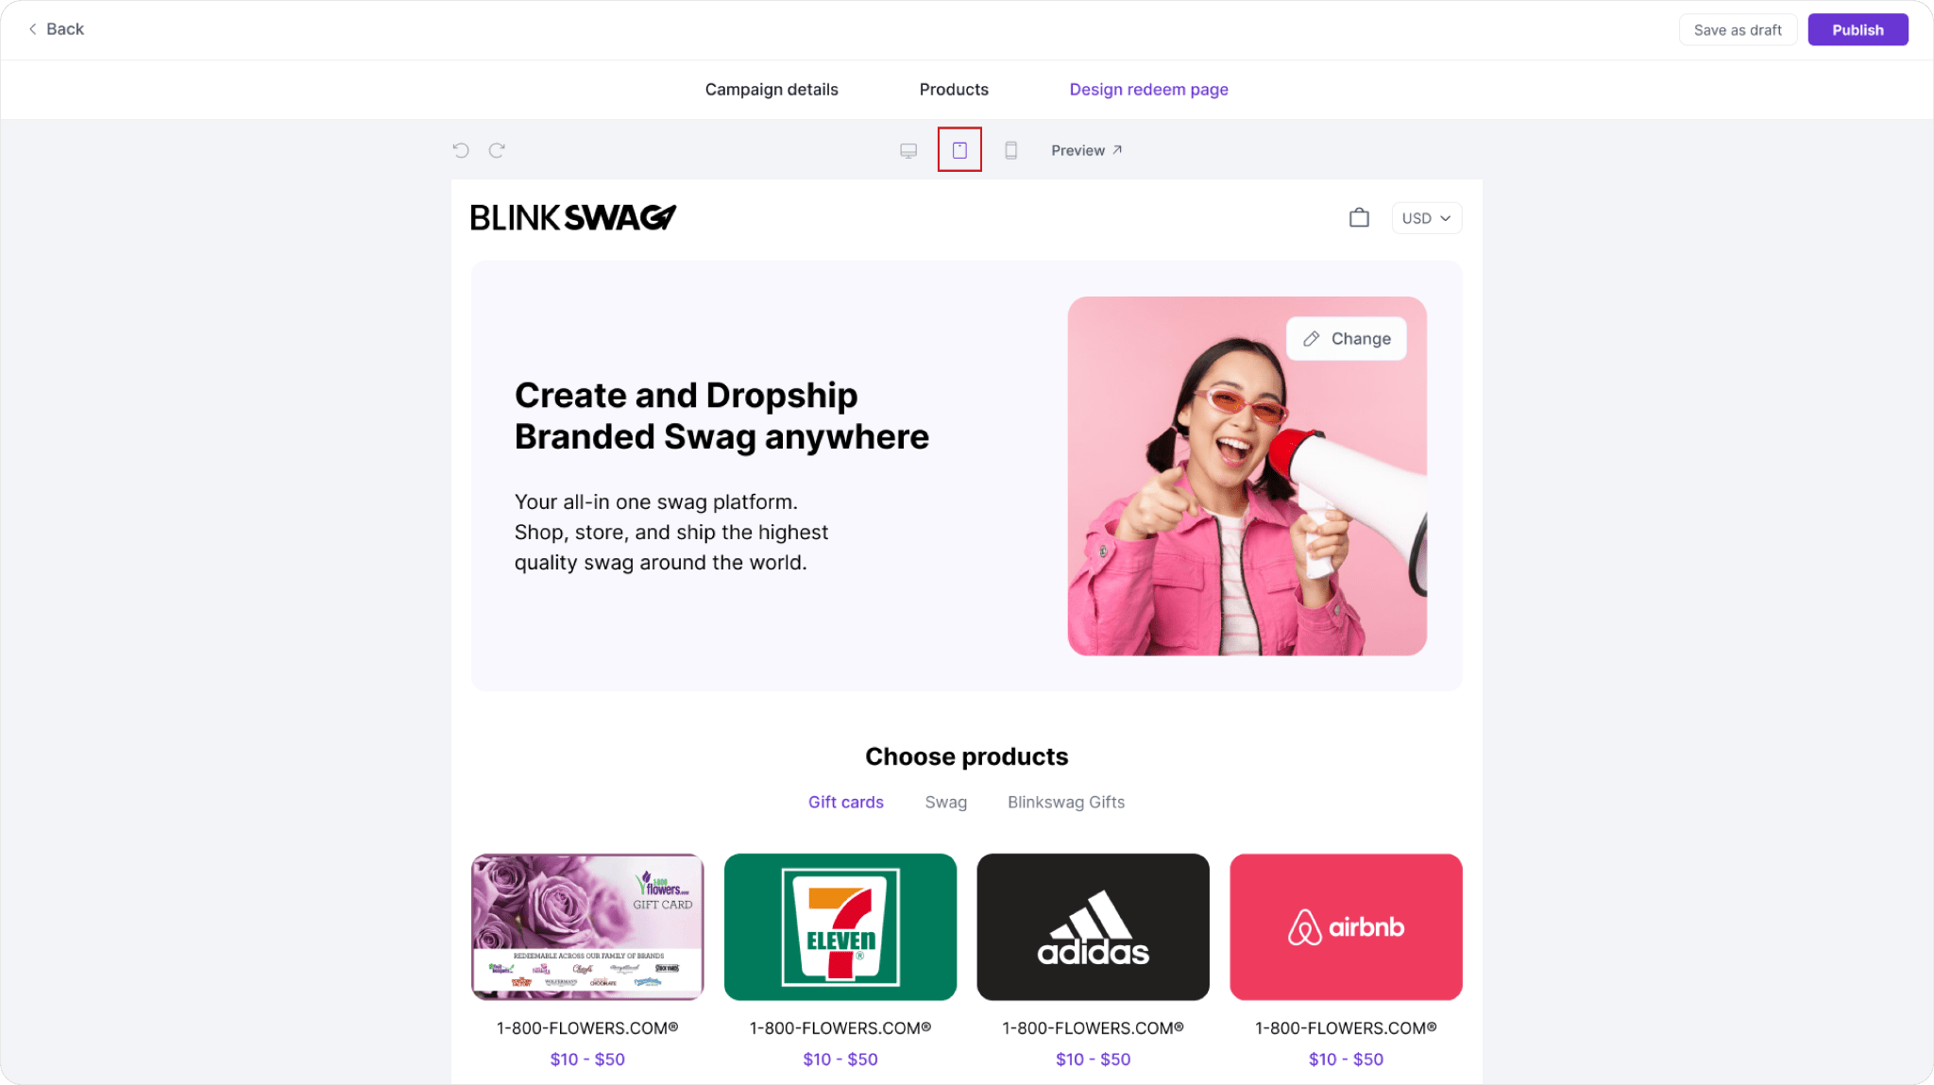Select the Gift cards tab
The image size is (1934, 1085).
pyautogui.click(x=846, y=802)
